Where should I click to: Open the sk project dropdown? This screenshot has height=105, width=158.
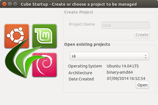pos(109,56)
